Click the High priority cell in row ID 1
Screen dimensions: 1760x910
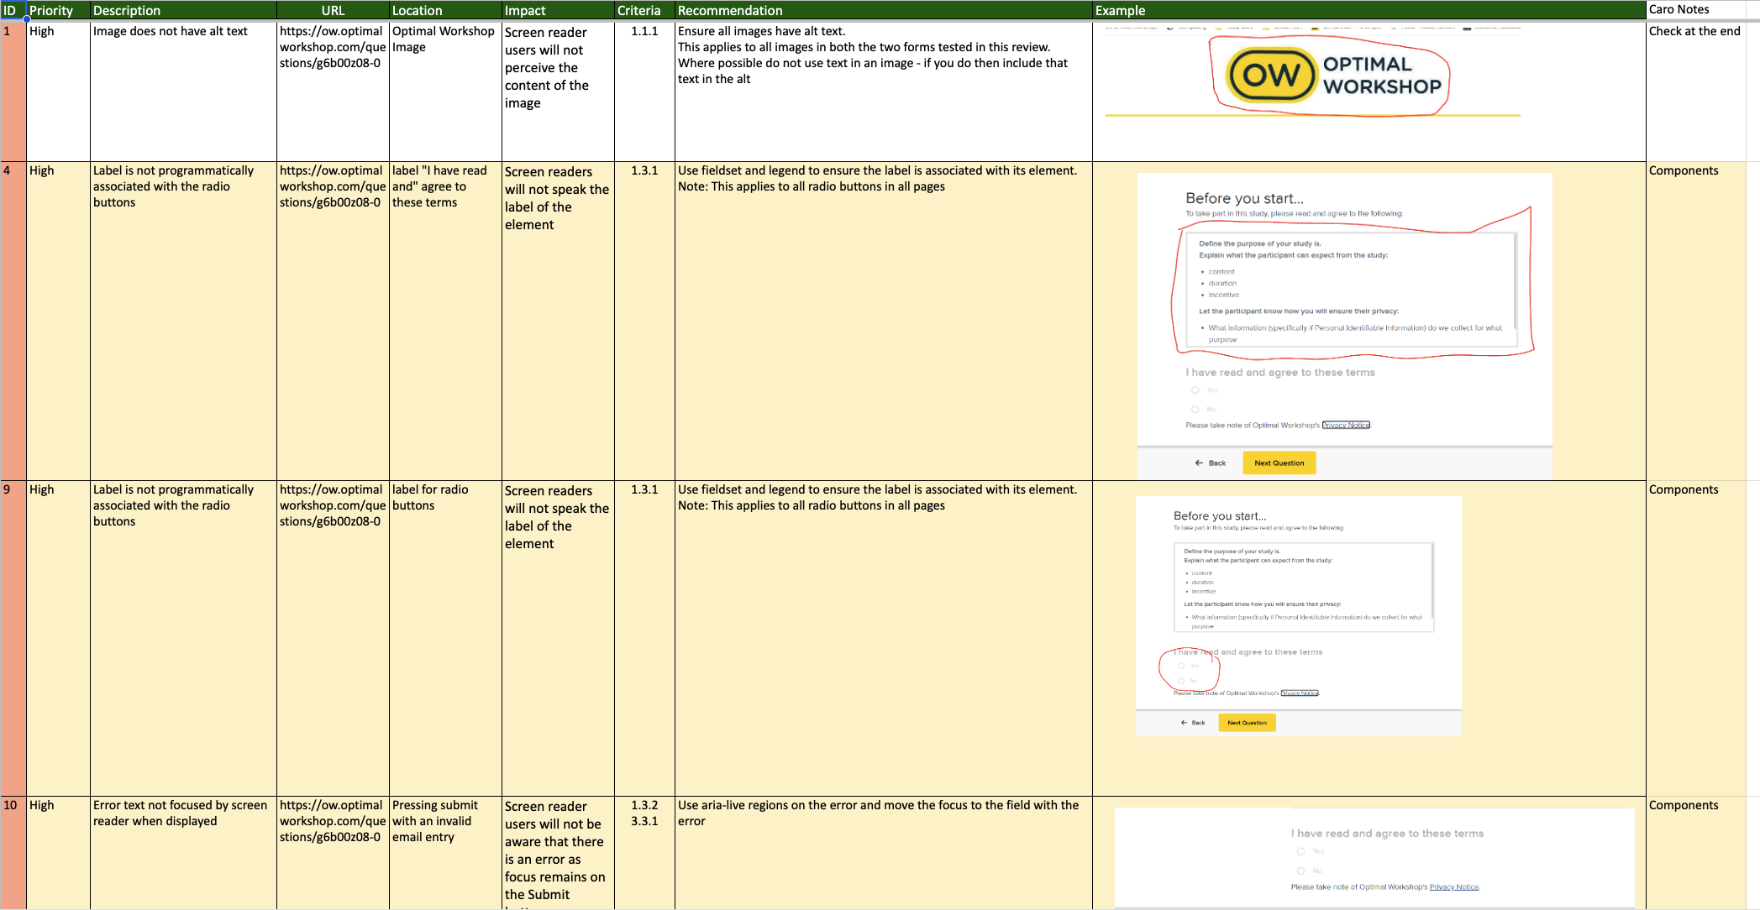tap(58, 91)
